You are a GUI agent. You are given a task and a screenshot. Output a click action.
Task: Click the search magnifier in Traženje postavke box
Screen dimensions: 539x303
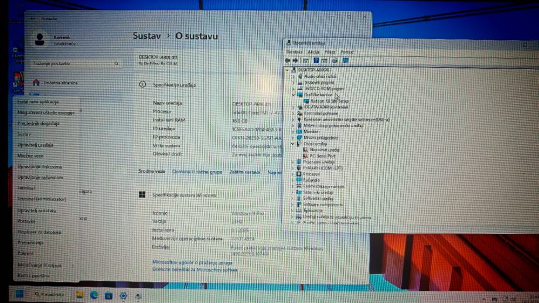[116, 63]
